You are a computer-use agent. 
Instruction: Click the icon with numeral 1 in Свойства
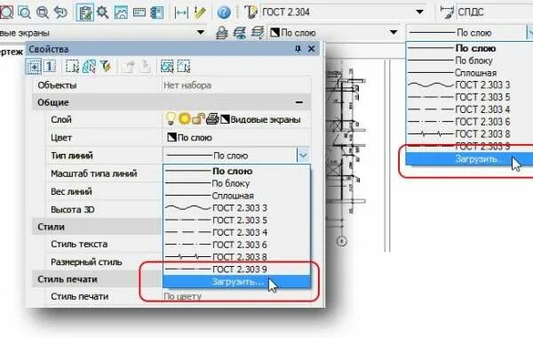pos(50,66)
